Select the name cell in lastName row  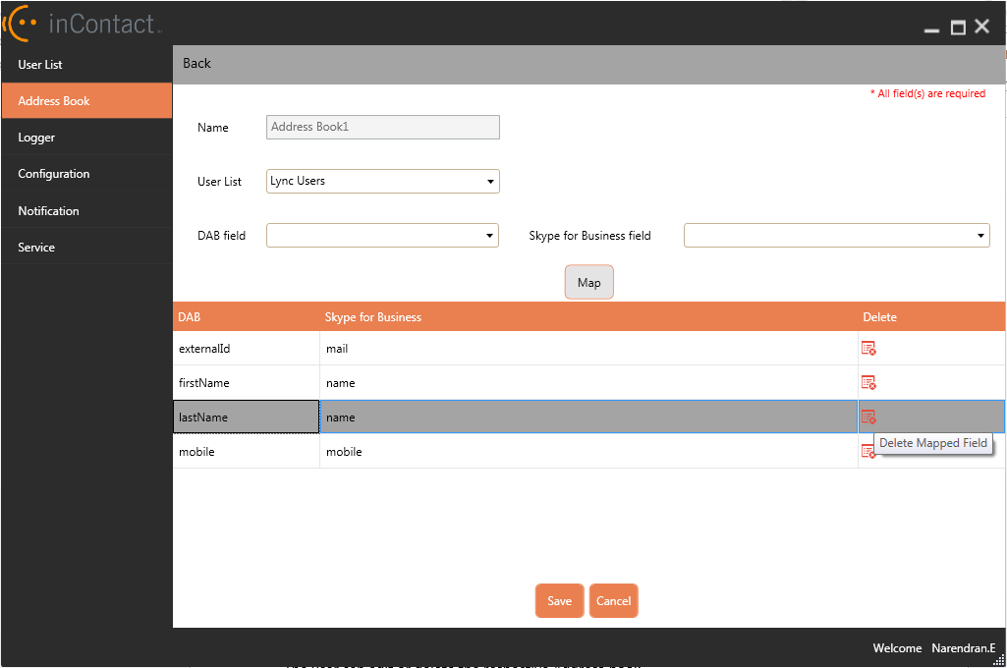click(588, 417)
